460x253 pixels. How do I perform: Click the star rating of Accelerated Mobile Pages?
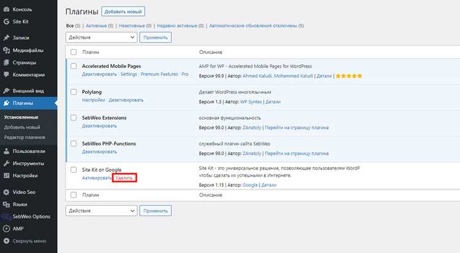(x=349, y=76)
